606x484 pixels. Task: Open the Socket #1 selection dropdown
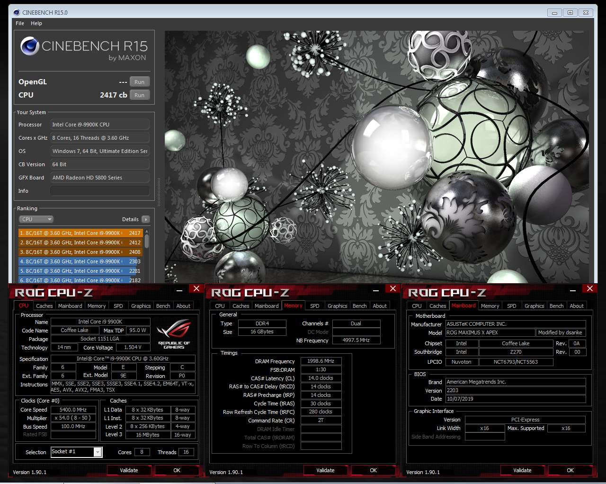pyautogui.click(x=76, y=452)
